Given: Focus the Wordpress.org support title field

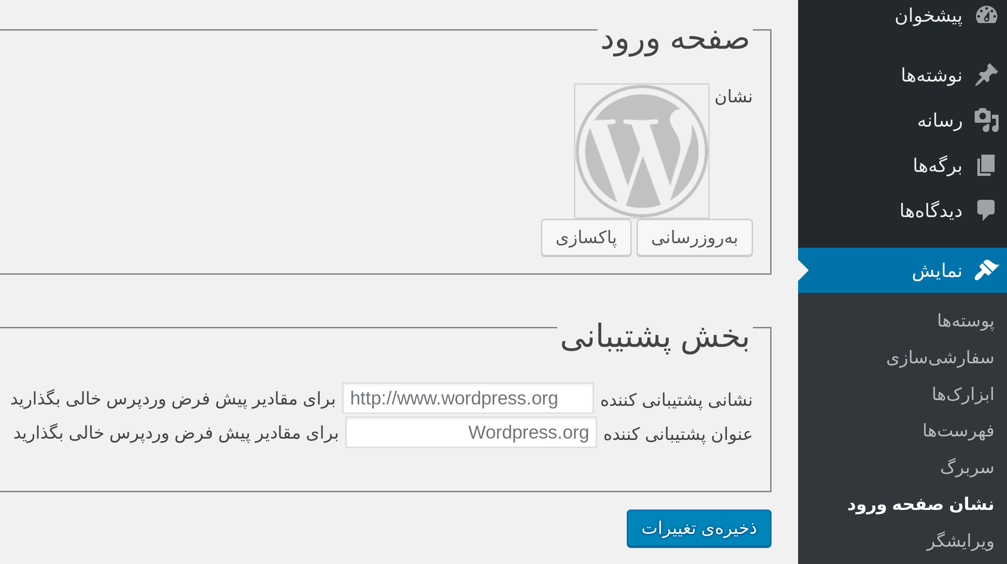Looking at the screenshot, I should [x=471, y=432].
